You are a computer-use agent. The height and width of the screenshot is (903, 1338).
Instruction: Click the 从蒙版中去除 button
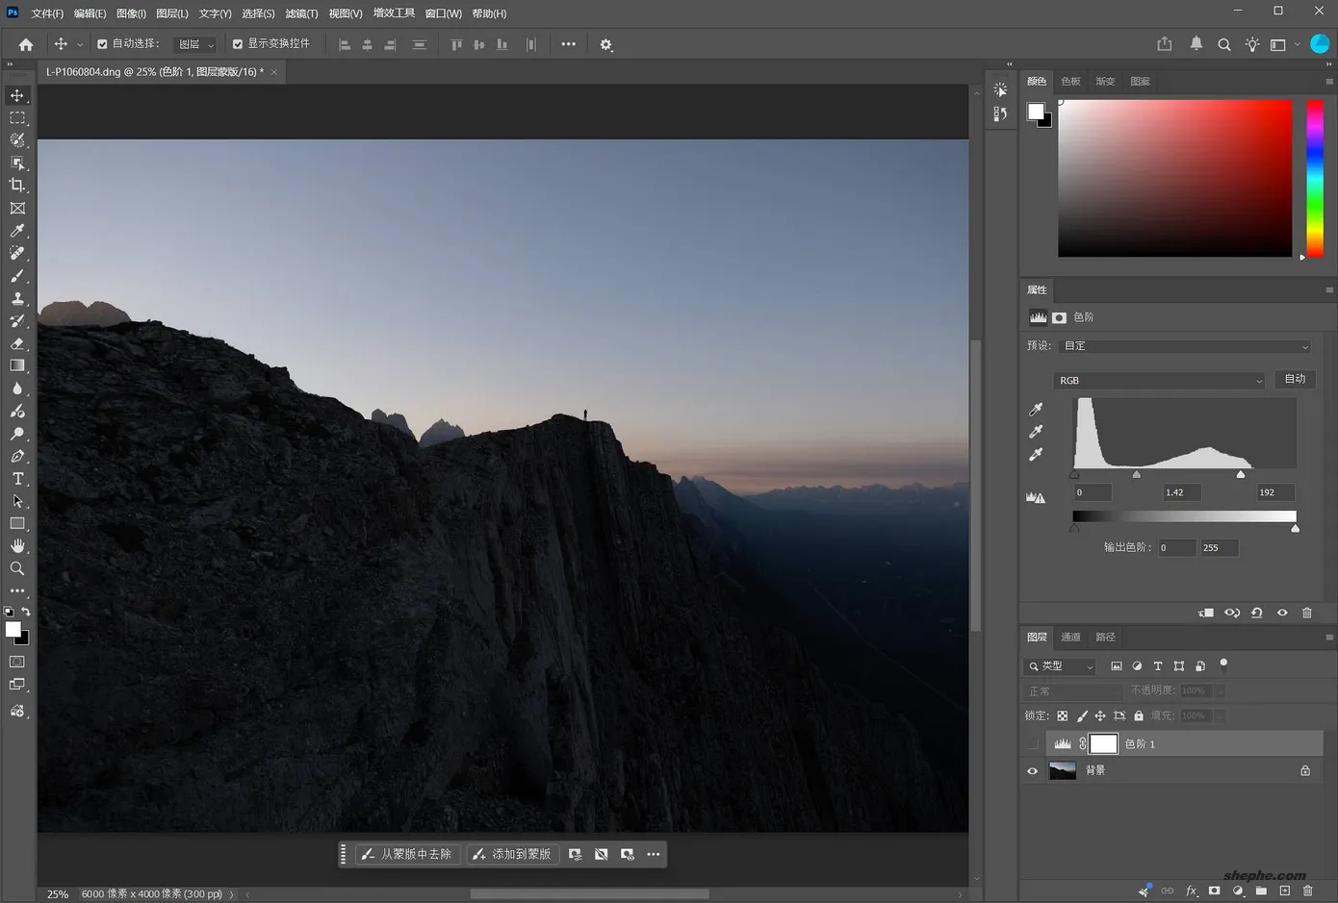click(x=407, y=854)
